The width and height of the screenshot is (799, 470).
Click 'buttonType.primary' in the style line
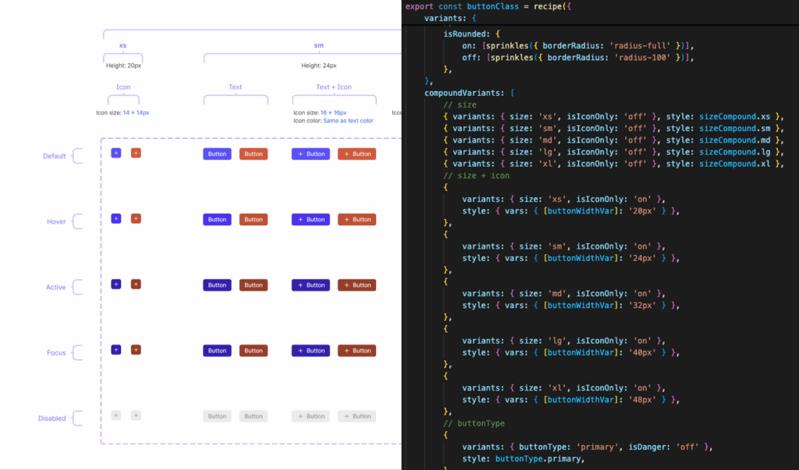tap(538, 459)
